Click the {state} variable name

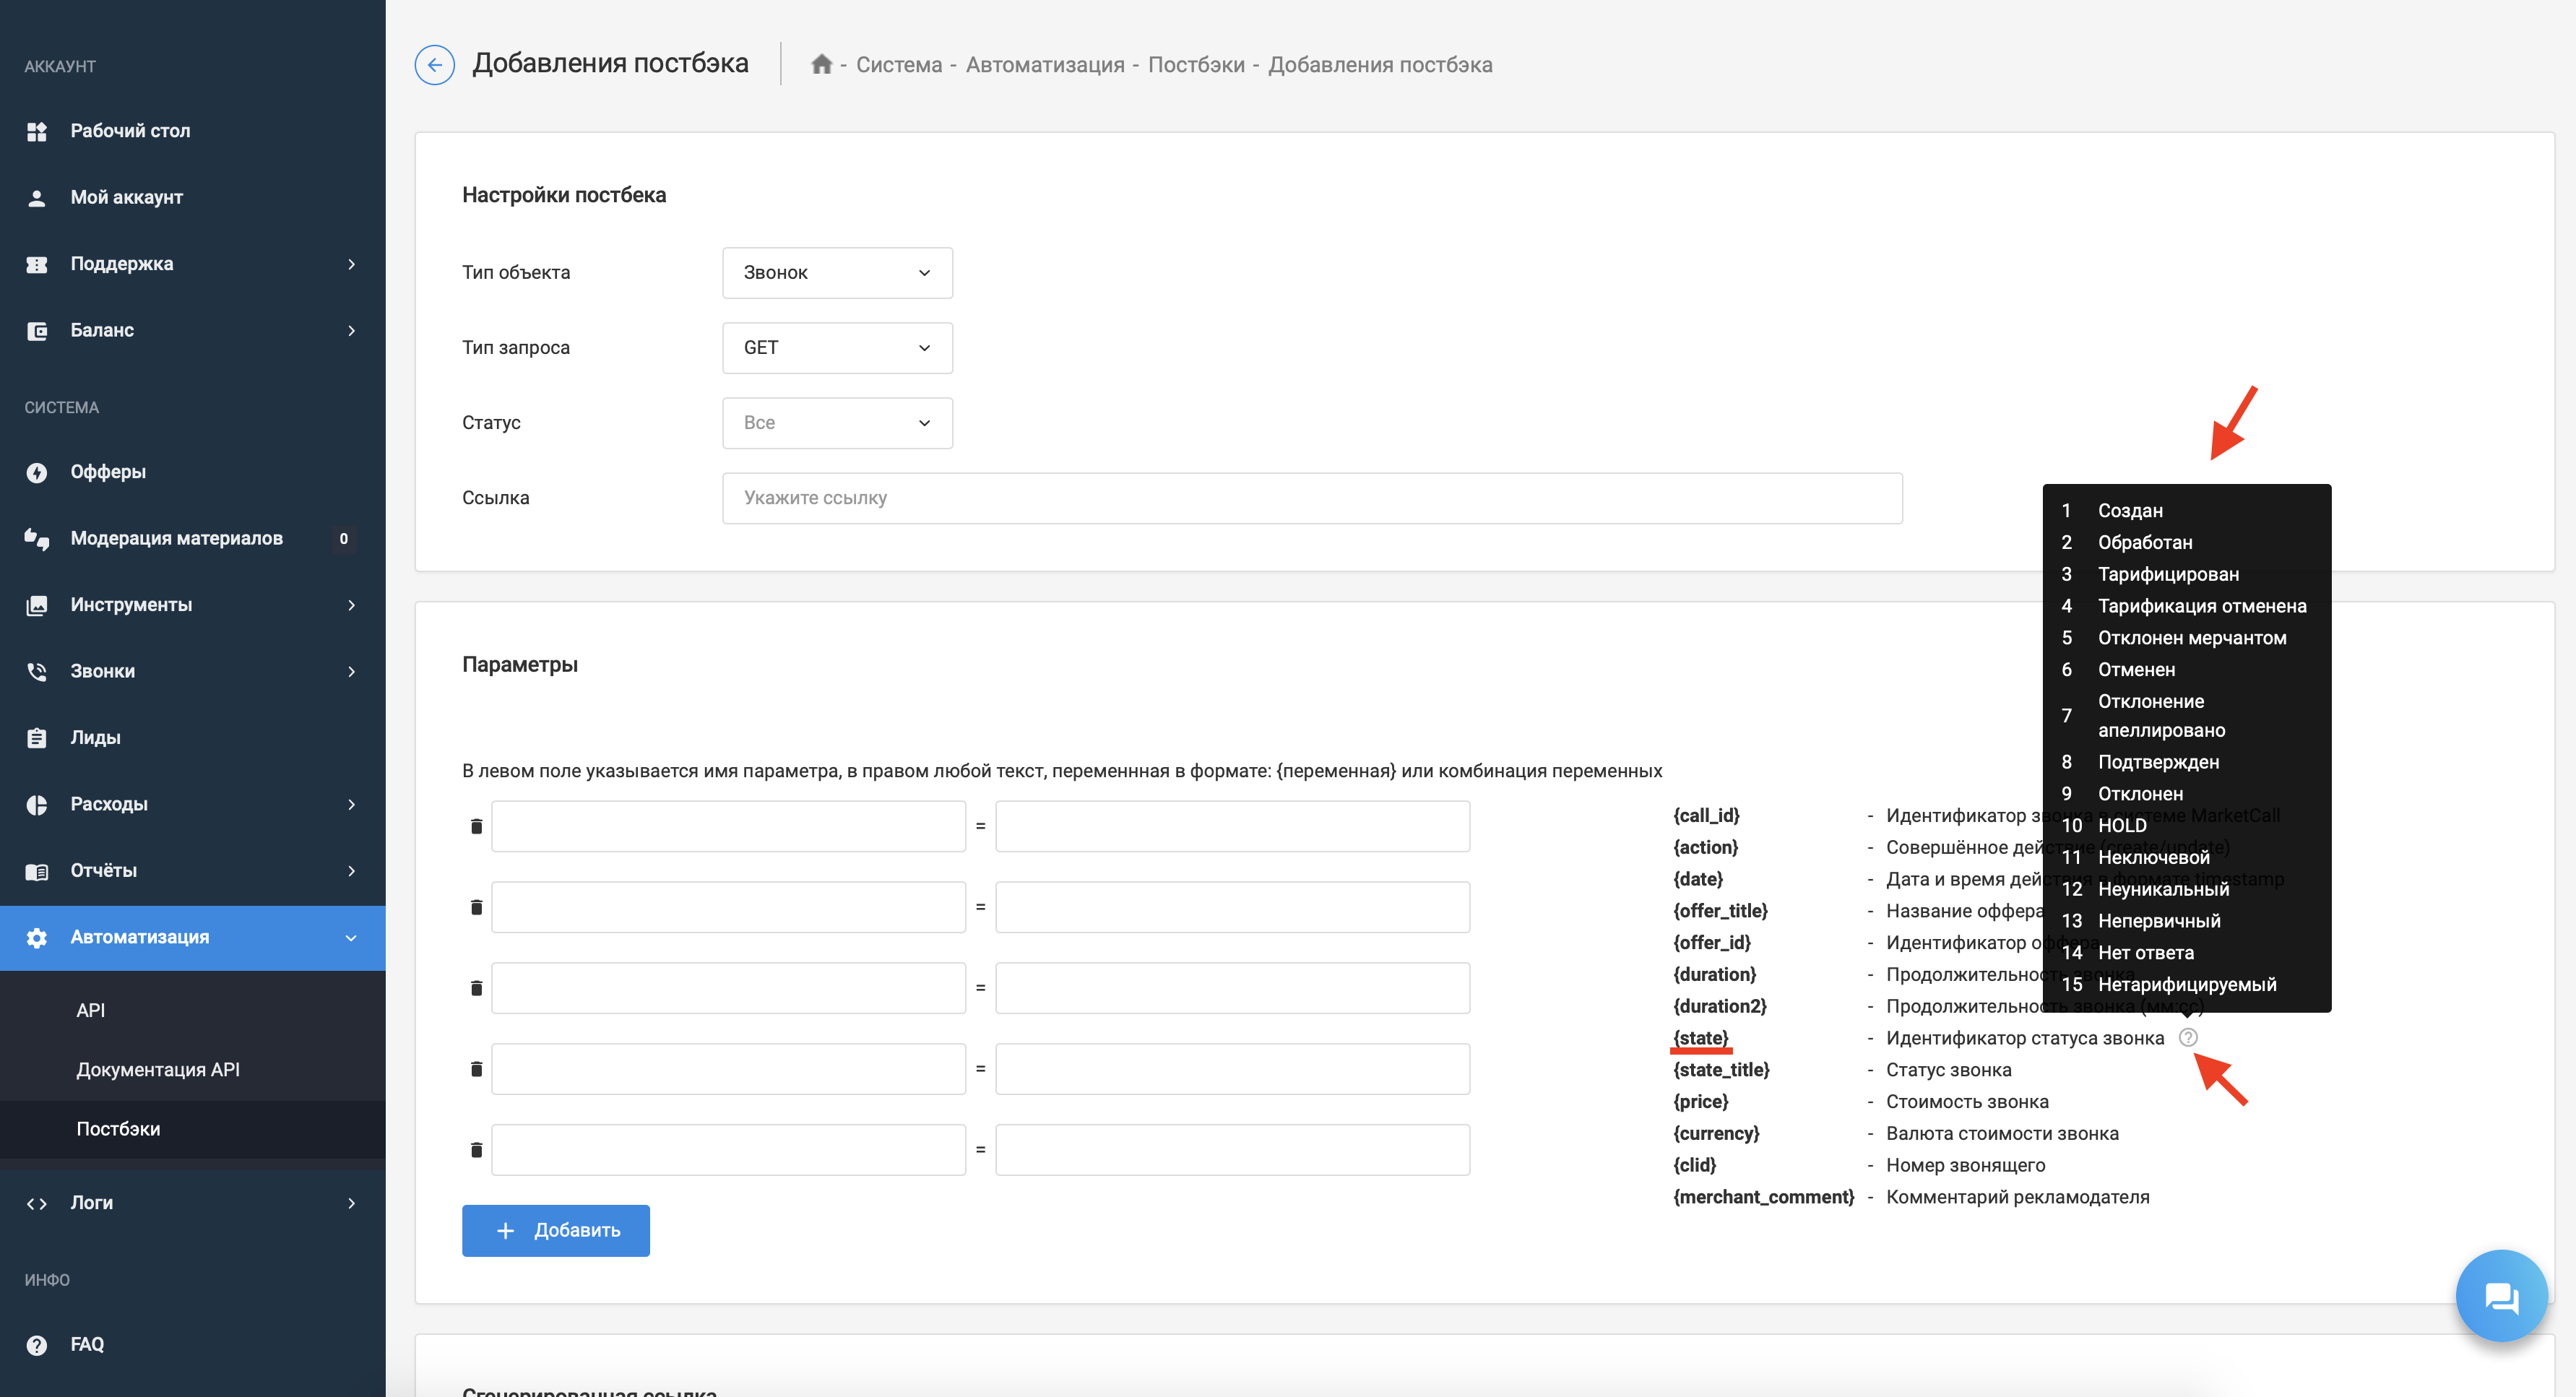tap(1701, 1038)
